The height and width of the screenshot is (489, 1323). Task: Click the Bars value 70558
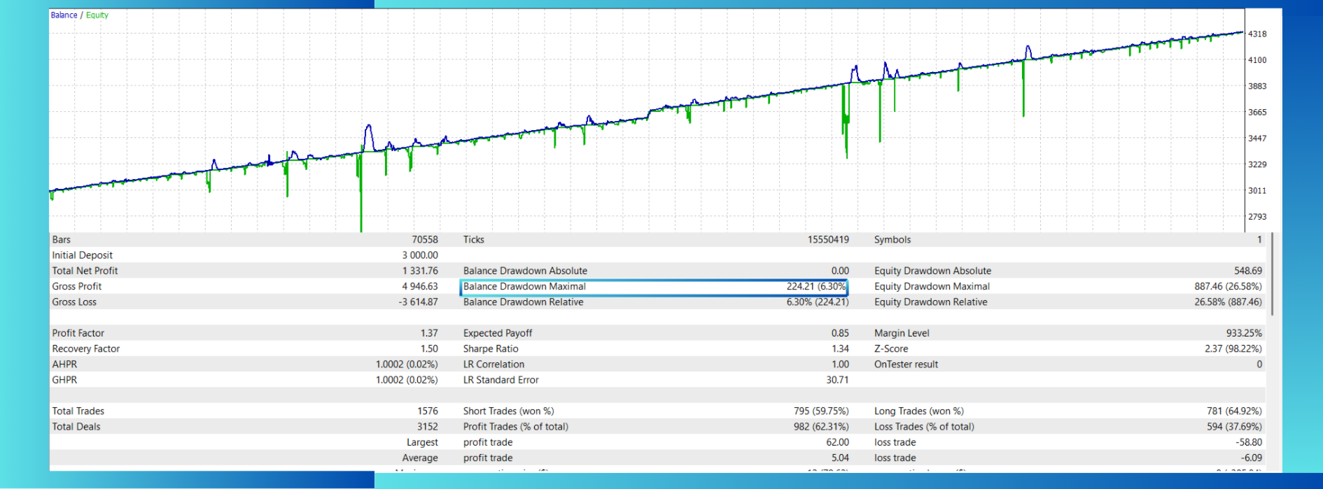pos(425,240)
